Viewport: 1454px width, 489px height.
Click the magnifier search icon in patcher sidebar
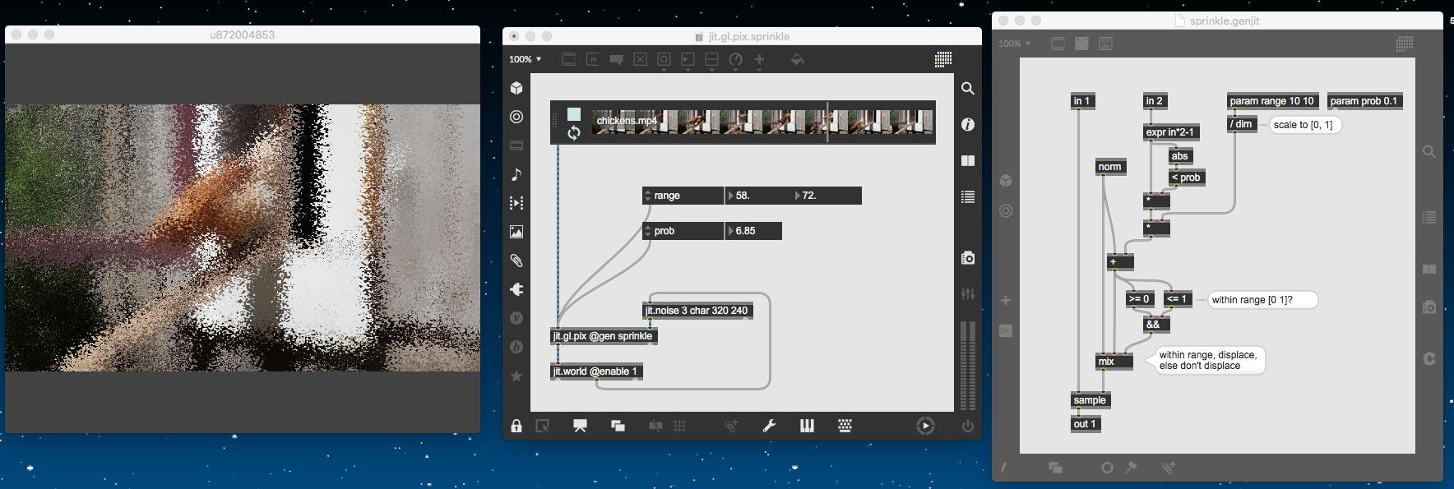968,88
